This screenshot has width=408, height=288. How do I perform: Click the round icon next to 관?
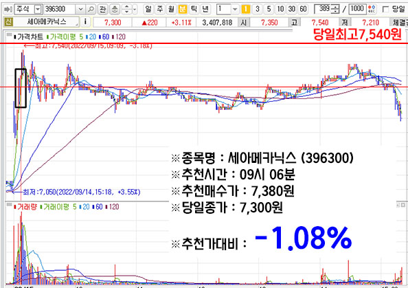(115, 10)
